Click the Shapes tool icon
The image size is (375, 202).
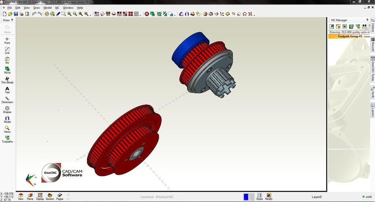point(7,109)
